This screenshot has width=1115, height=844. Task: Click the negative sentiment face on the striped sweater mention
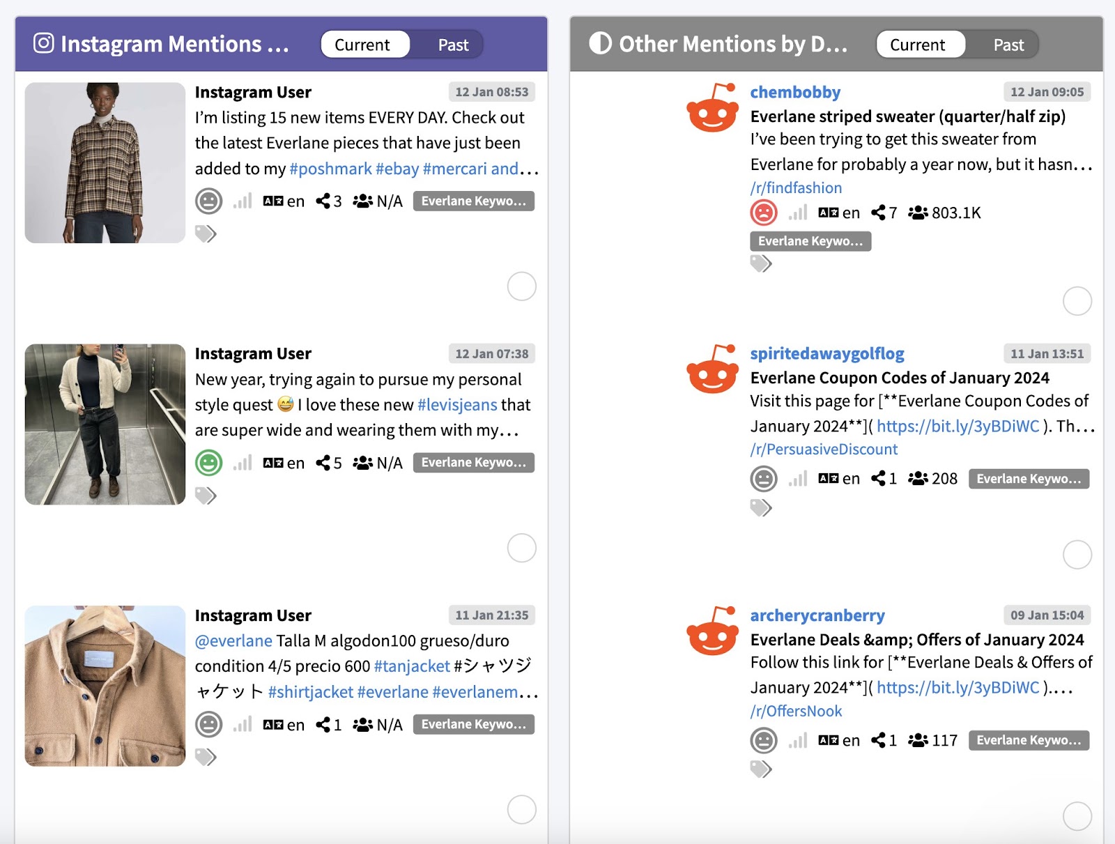764,213
